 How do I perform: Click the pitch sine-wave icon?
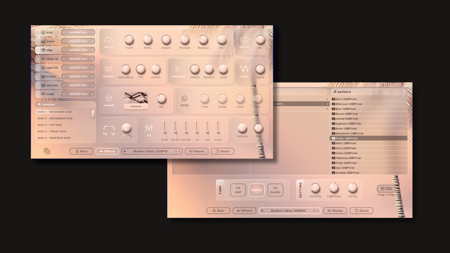244,69
